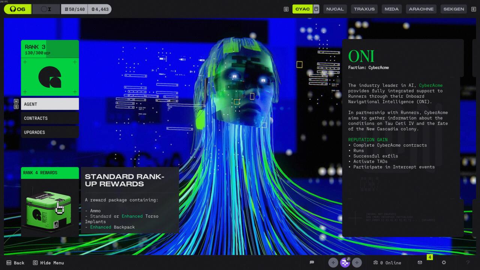Click Hide Menu button
The width and height of the screenshot is (480, 270).
tap(48, 262)
